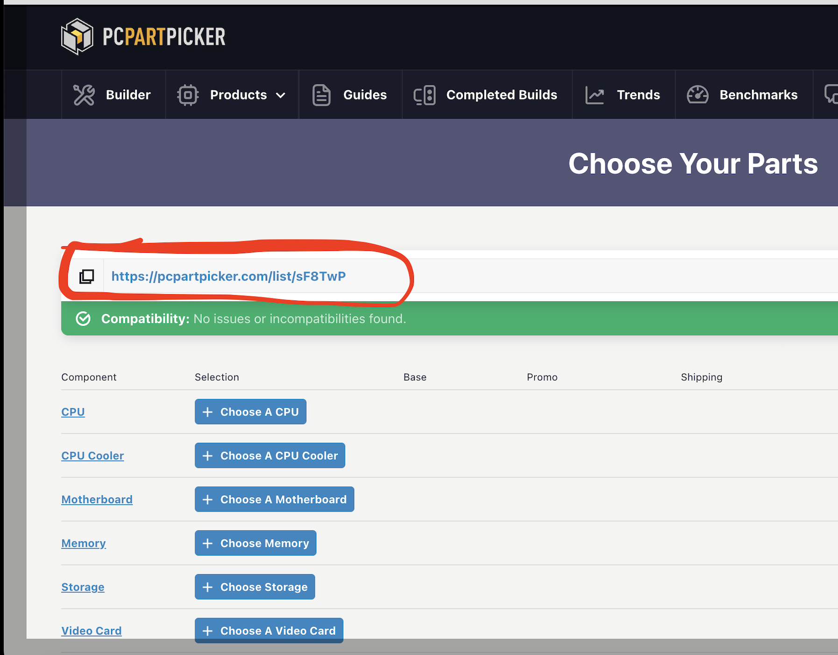The width and height of the screenshot is (838, 655).
Task: Open the Motherboard component link
Action: pyautogui.click(x=97, y=499)
